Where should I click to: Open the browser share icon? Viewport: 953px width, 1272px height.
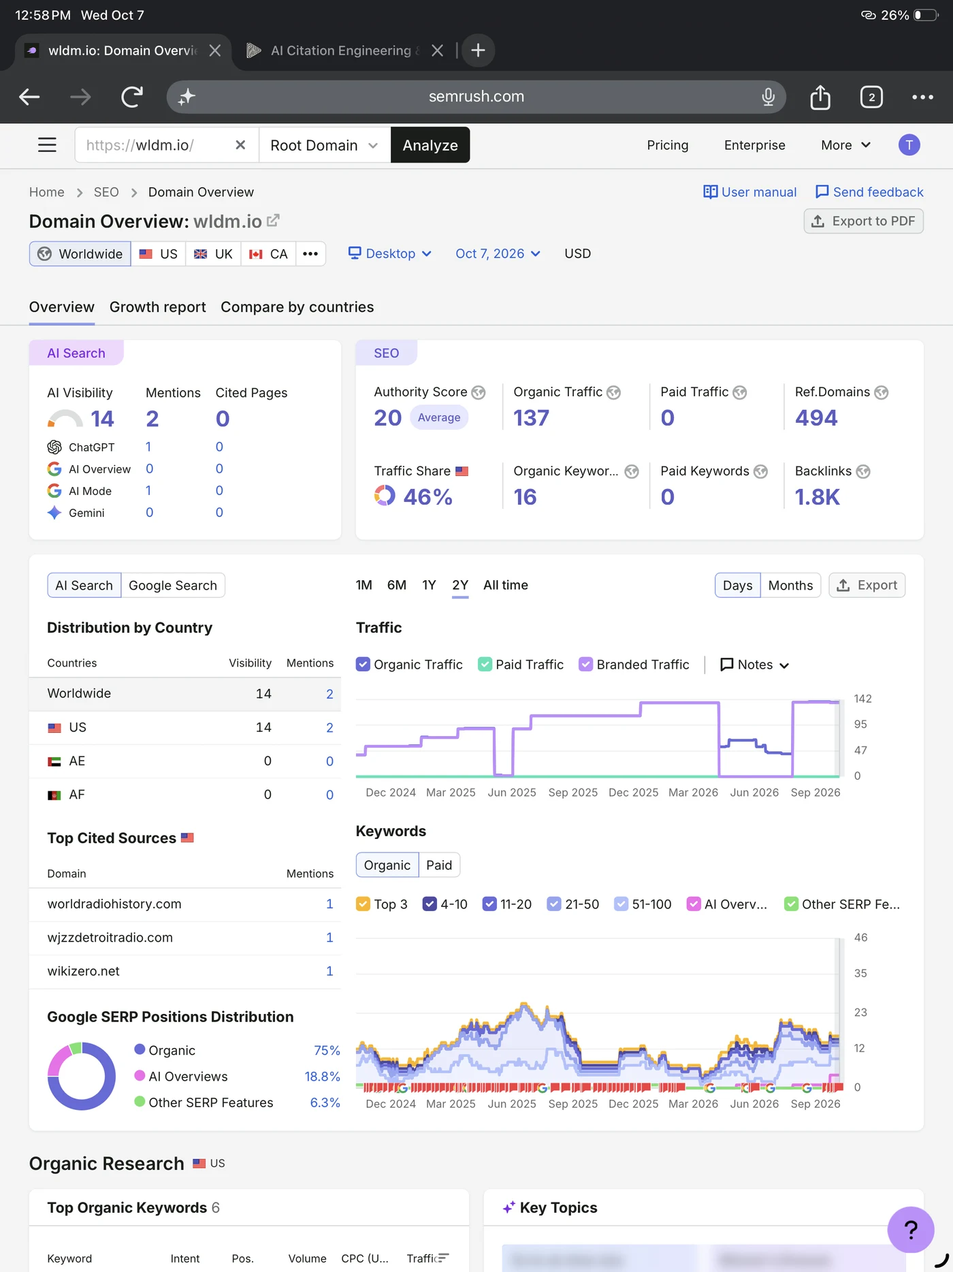pos(820,97)
